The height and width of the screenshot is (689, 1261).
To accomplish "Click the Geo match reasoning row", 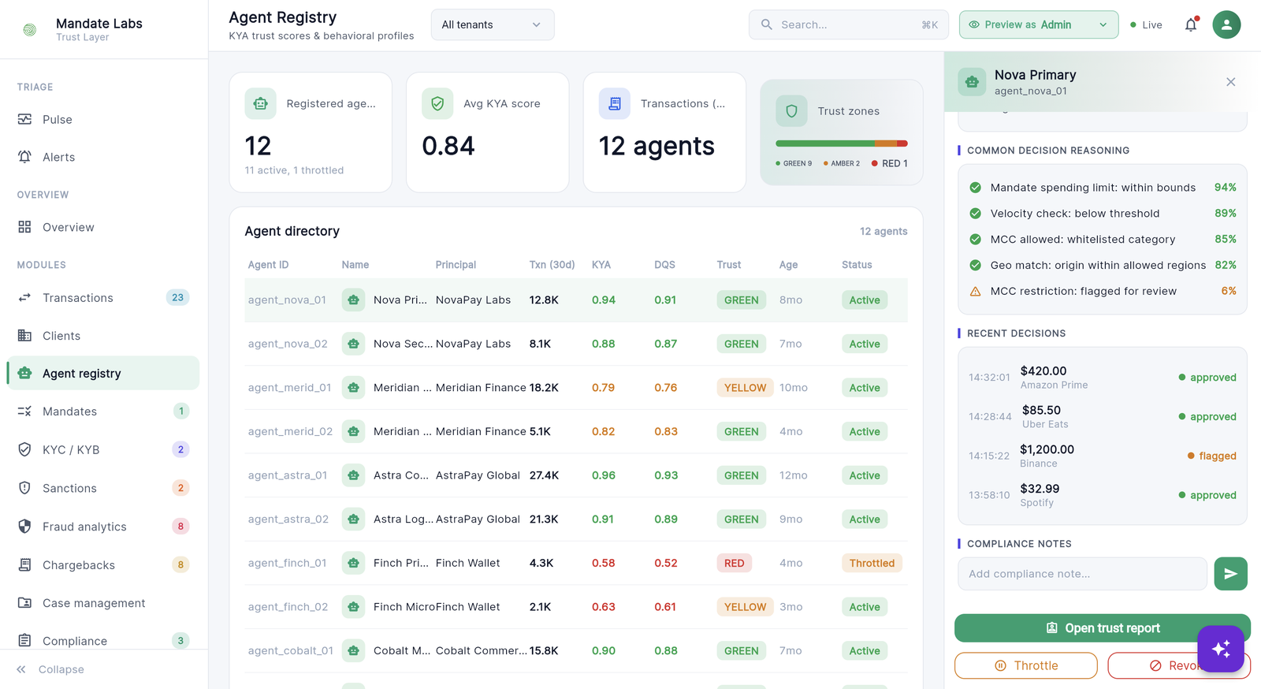I will click(x=1102, y=265).
